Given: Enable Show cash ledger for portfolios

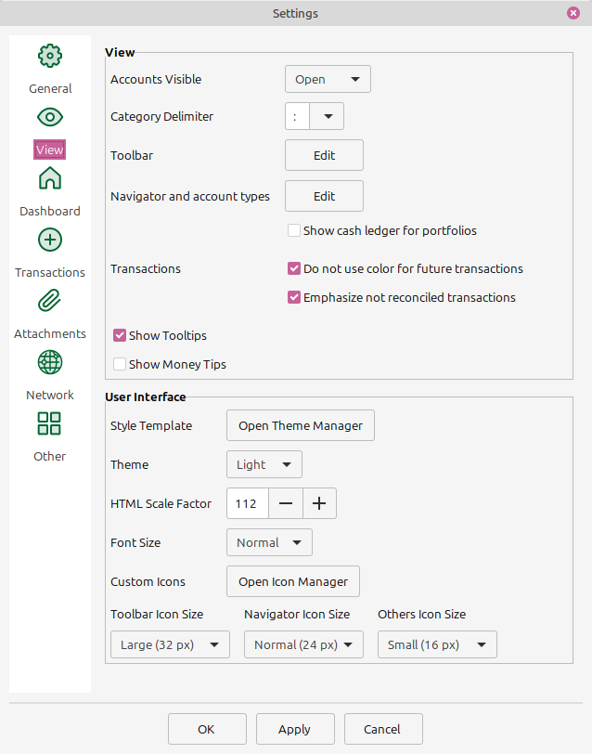Looking at the screenshot, I should [x=294, y=230].
